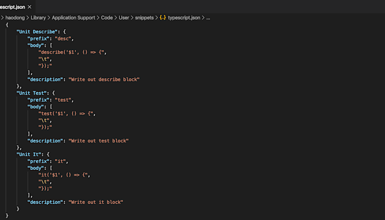Open the snippets breadcrumb segment
Screen dimensions: 385x220
[x=144, y=18]
